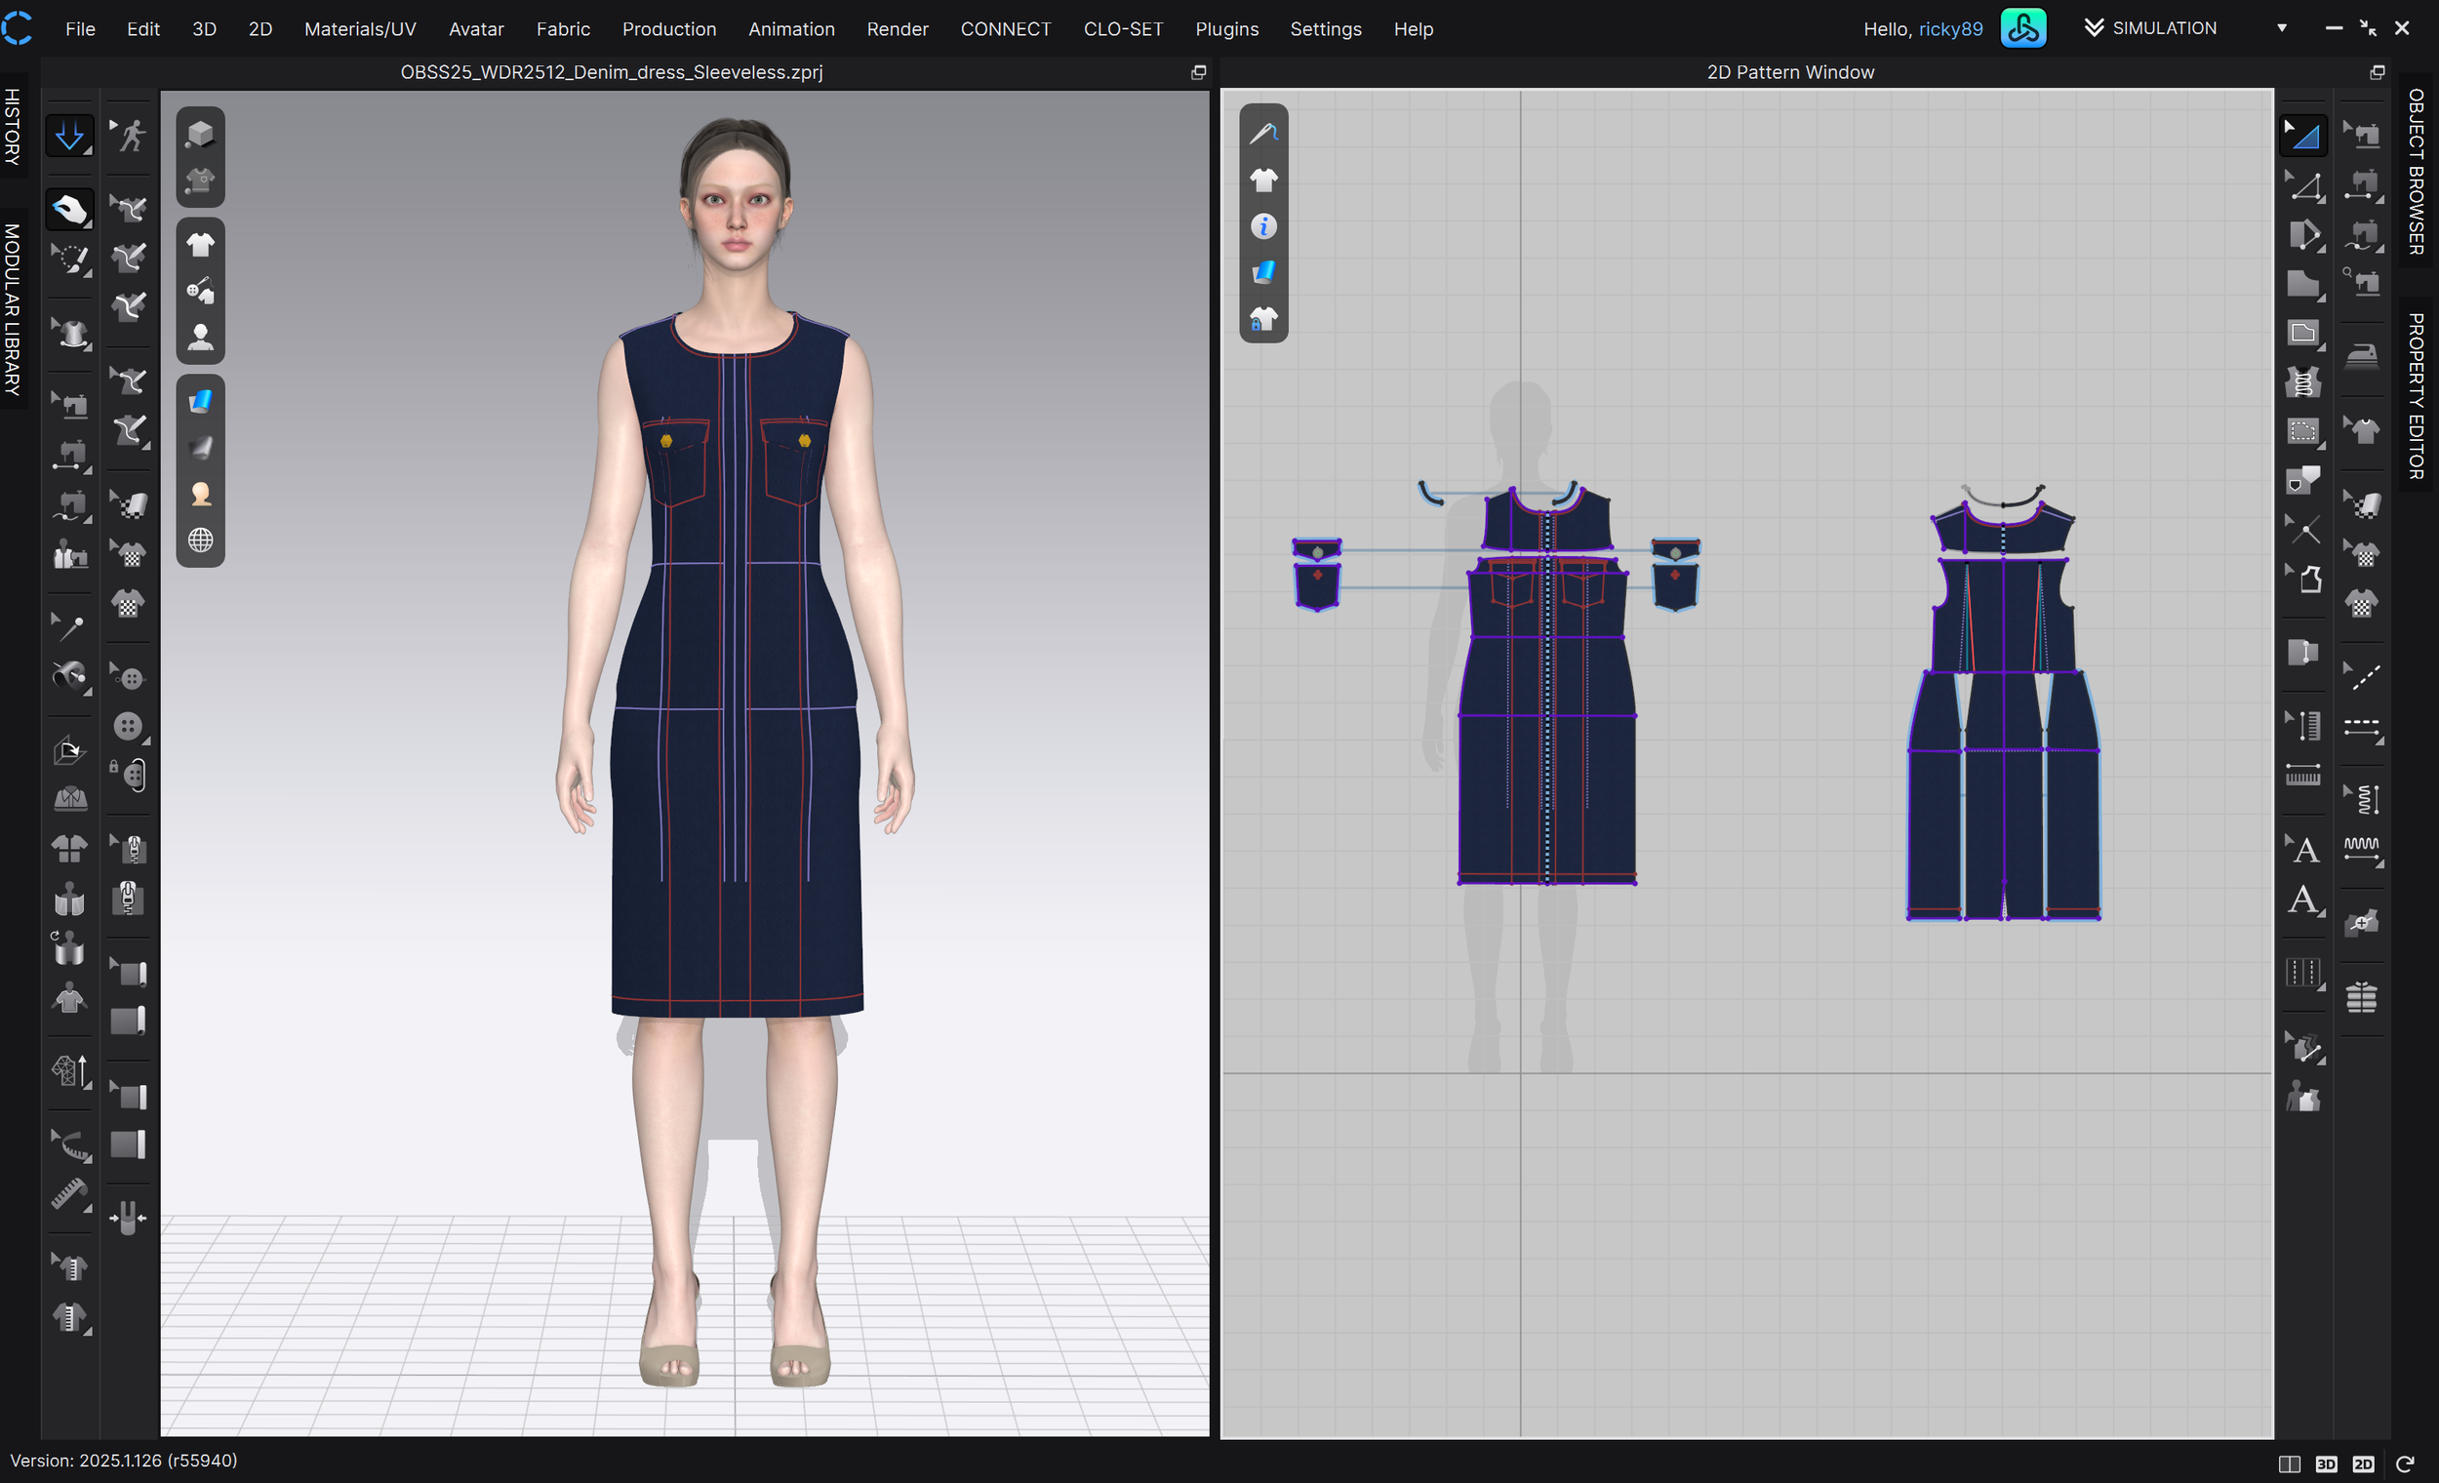Toggle the avatar display in the 3D view
2439x1483 pixels.
[200, 338]
